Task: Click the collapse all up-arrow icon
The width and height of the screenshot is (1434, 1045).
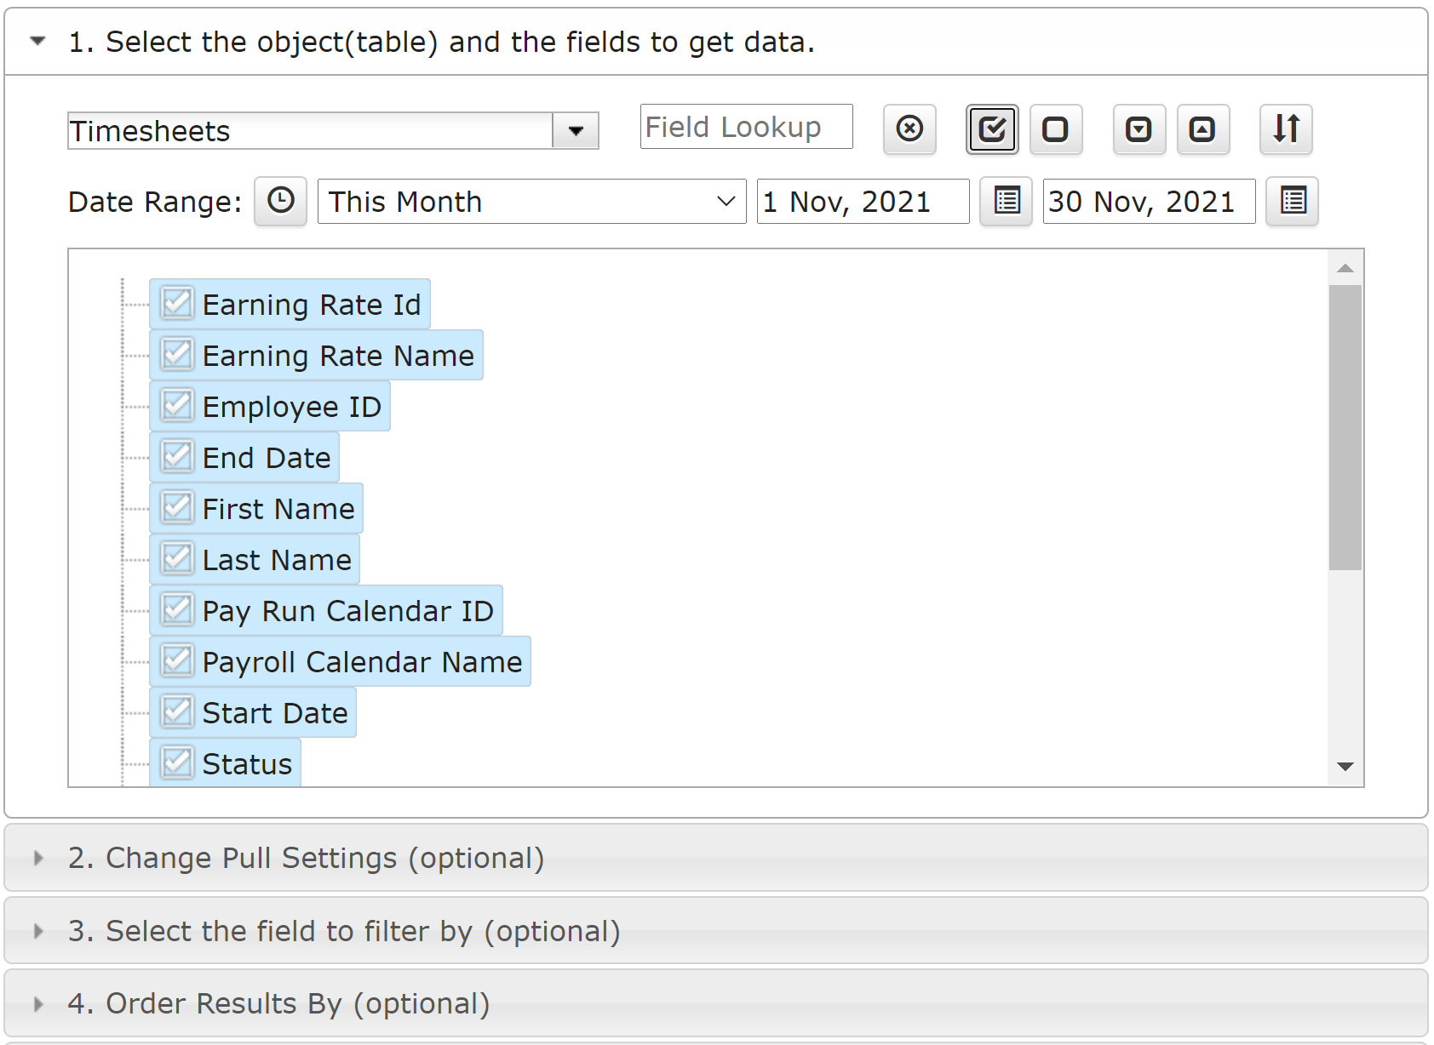Action: click(x=1202, y=129)
